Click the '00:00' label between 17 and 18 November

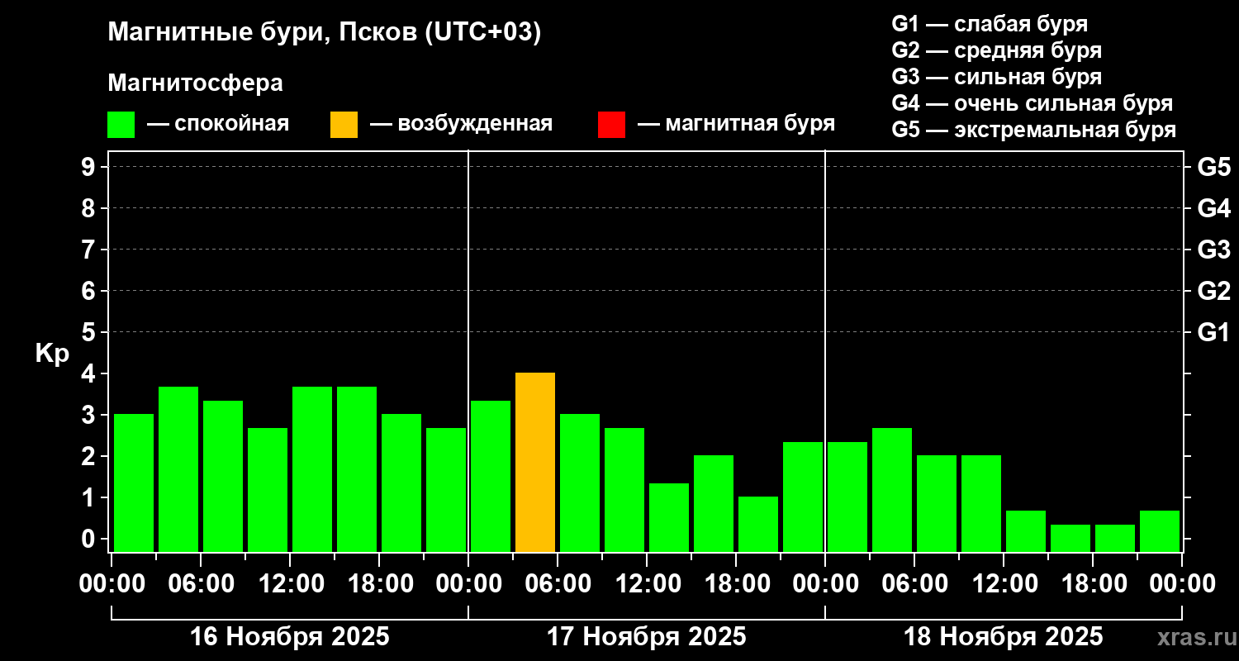[x=825, y=584]
